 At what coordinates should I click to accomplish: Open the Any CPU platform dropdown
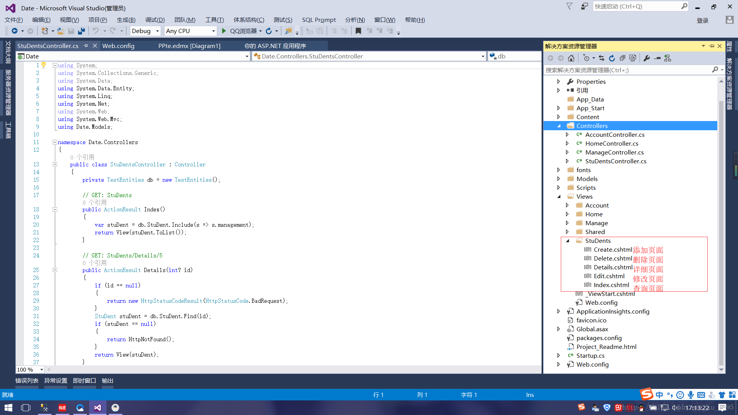213,31
